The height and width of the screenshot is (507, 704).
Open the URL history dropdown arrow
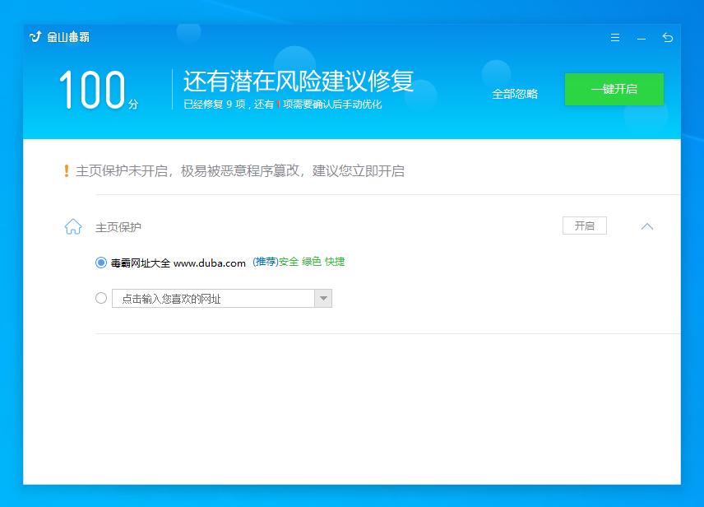tap(324, 297)
